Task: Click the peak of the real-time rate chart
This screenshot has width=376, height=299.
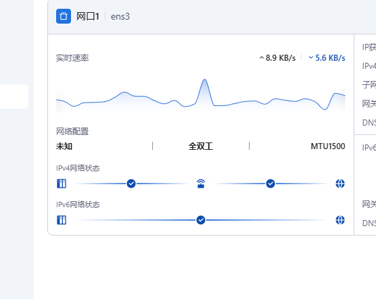Action: 204,80
